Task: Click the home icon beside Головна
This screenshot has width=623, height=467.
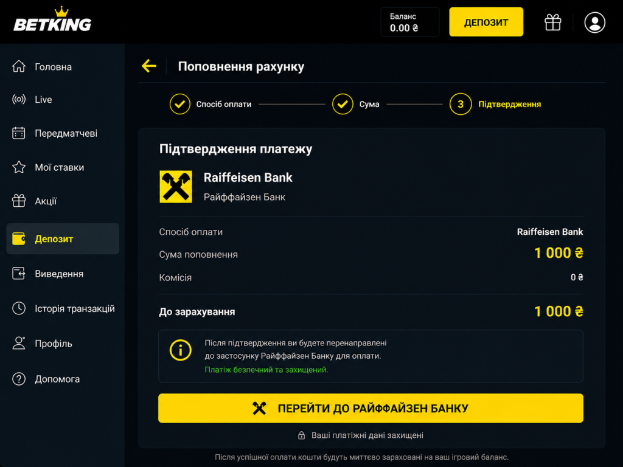Action: [19, 66]
